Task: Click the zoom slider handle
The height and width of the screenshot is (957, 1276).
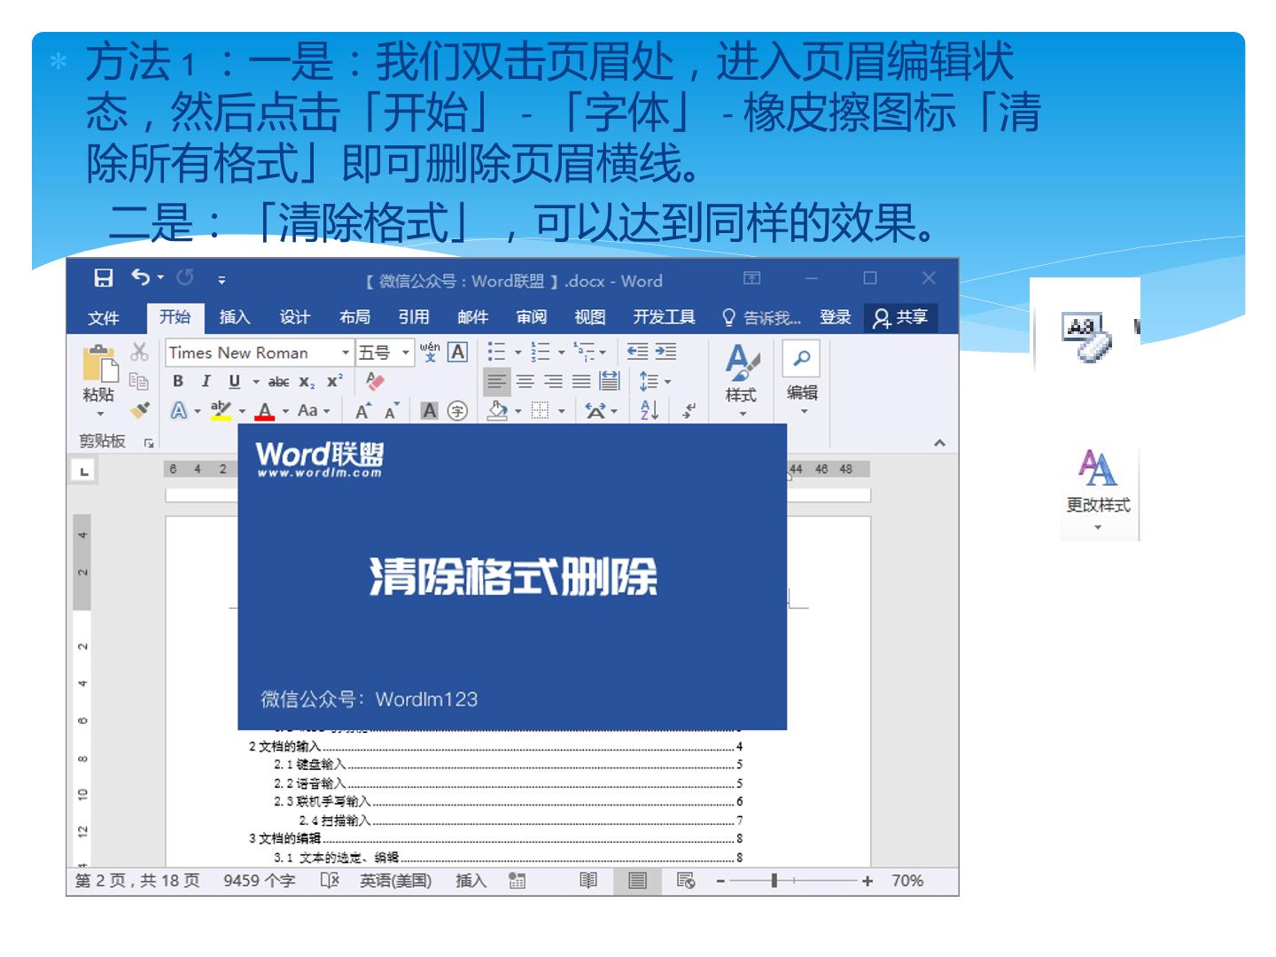Action: coord(774,881)
